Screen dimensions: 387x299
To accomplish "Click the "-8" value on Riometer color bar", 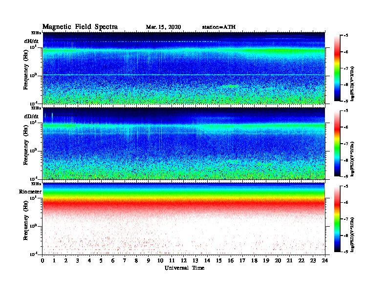I will [x=346, y=235].
